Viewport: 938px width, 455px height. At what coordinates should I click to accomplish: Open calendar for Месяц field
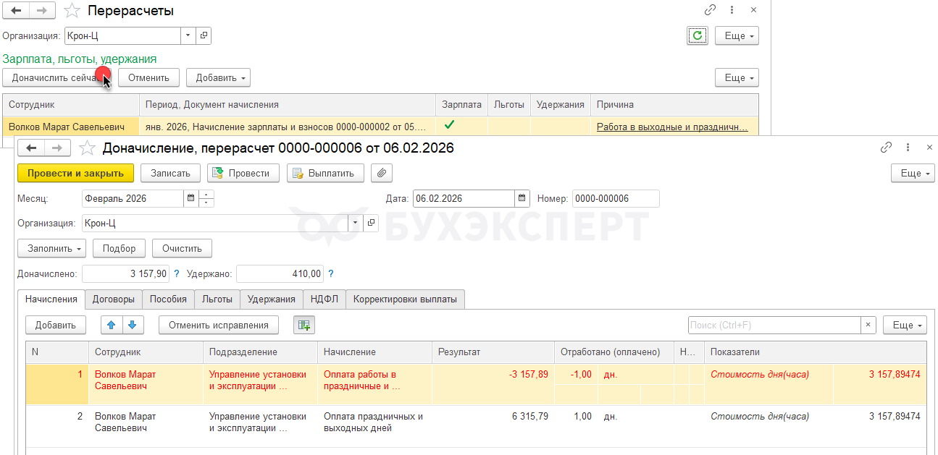point(190,198)
